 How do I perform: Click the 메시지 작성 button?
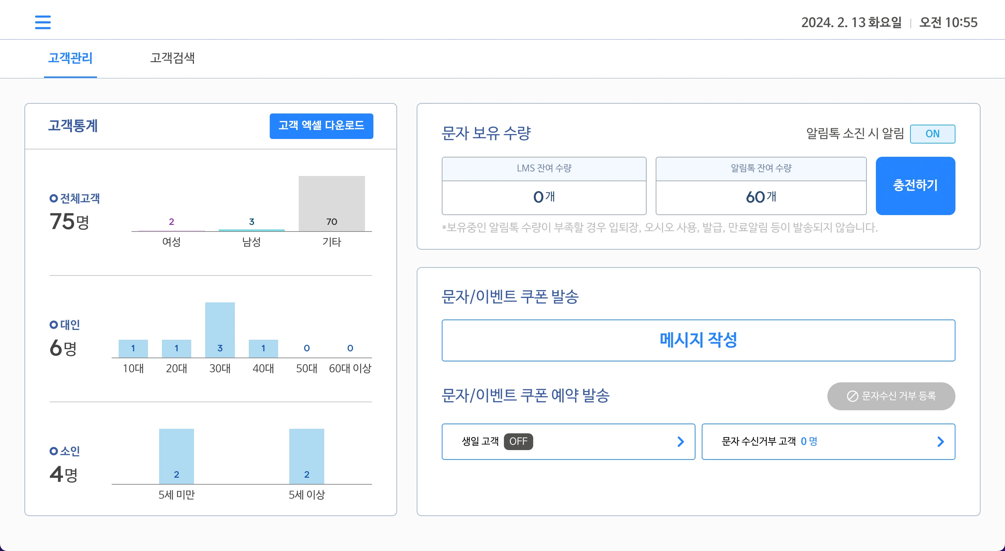pos(698,340)
